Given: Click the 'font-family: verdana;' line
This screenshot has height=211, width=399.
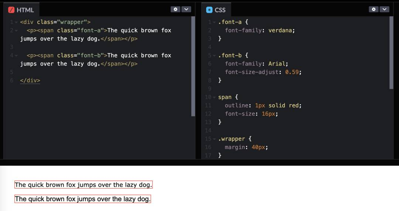Looking at the screenshot, I should click(x=260, y=31).
